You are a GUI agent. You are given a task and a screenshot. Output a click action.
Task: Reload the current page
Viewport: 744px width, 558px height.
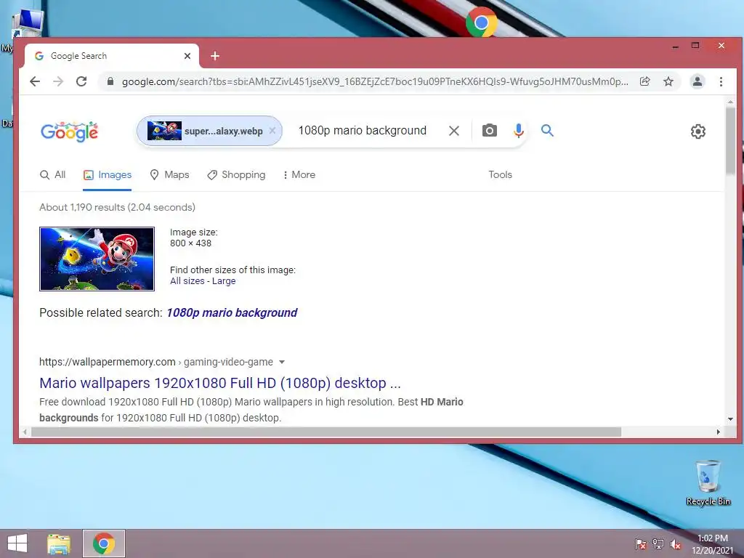pyautogui.click(x=81, y=81)
